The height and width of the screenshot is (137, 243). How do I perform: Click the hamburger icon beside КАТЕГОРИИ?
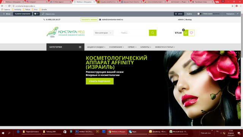click(80, 47)
